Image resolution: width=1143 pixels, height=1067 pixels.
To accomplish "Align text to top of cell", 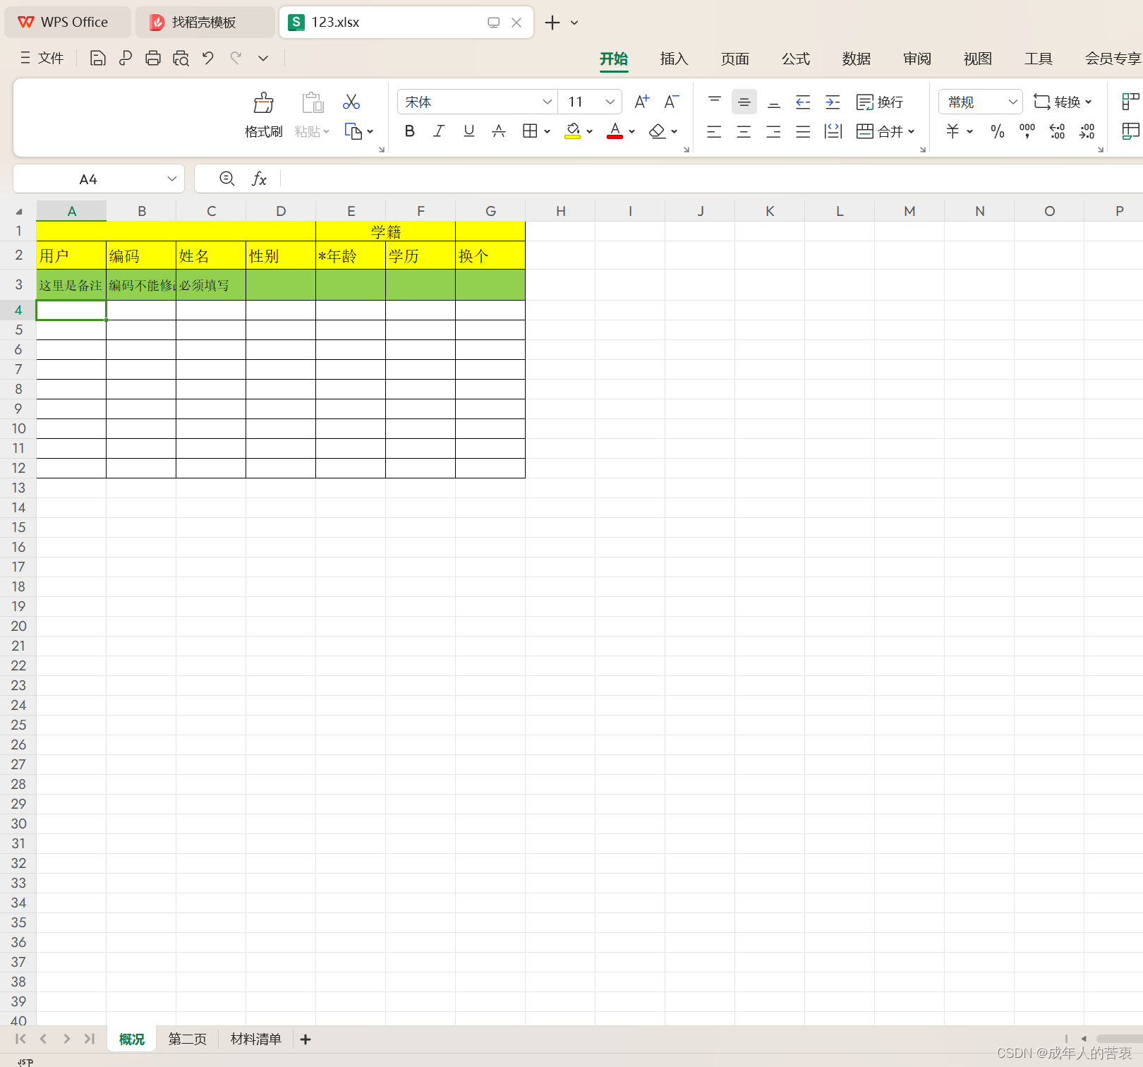I will coord(715,102).
